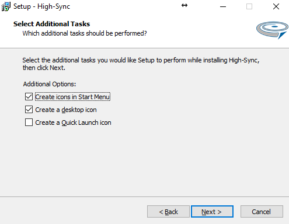Click the grayed-out maximize button

(249, 6)
